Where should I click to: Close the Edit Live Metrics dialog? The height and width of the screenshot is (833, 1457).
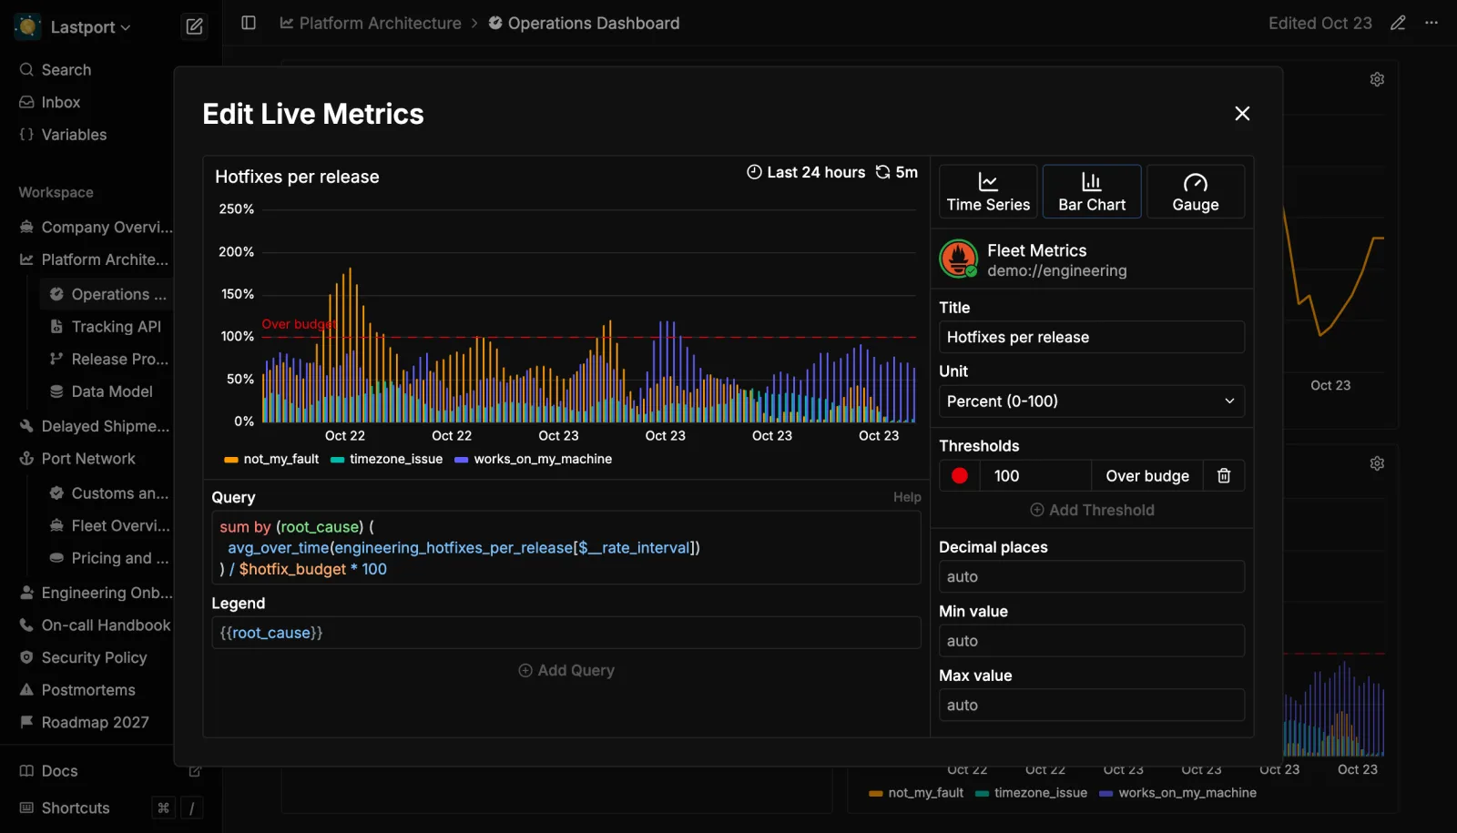[1242, 114]
